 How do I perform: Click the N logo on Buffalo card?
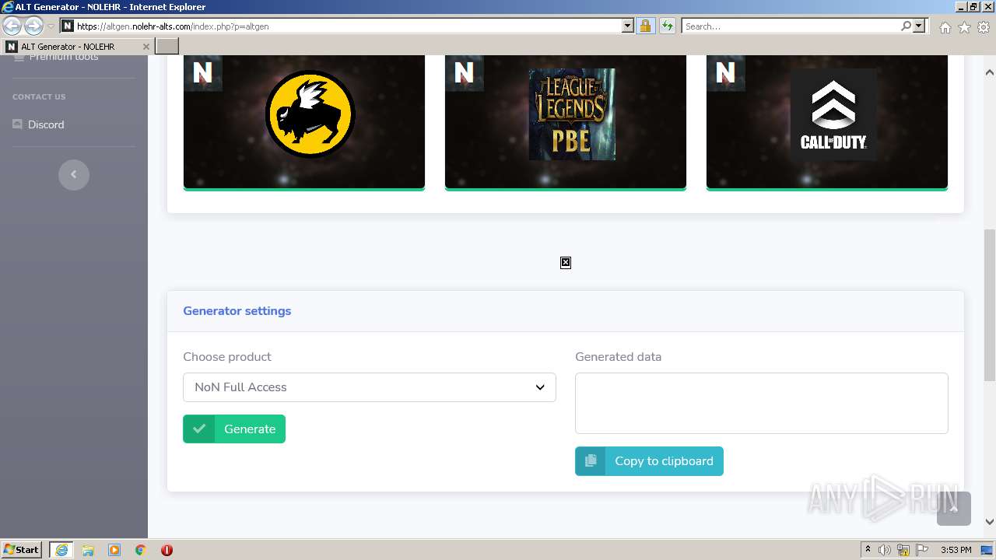click(202, 73)
